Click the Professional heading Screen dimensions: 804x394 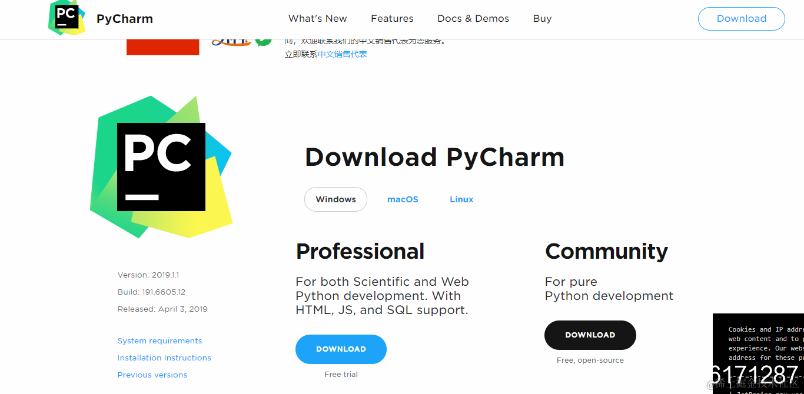click(x=360, y=252)
